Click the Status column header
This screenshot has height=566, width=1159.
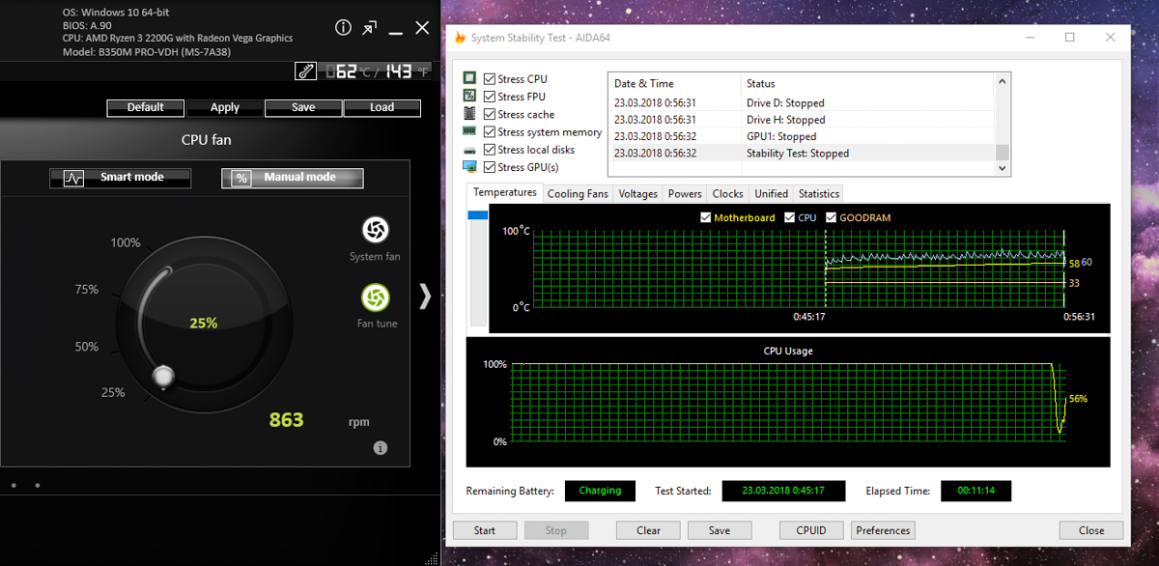868,84
